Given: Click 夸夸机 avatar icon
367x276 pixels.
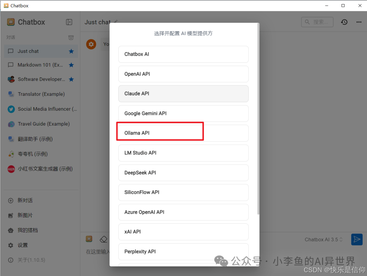Looking at the screenshot, I should tap(11, 154).
